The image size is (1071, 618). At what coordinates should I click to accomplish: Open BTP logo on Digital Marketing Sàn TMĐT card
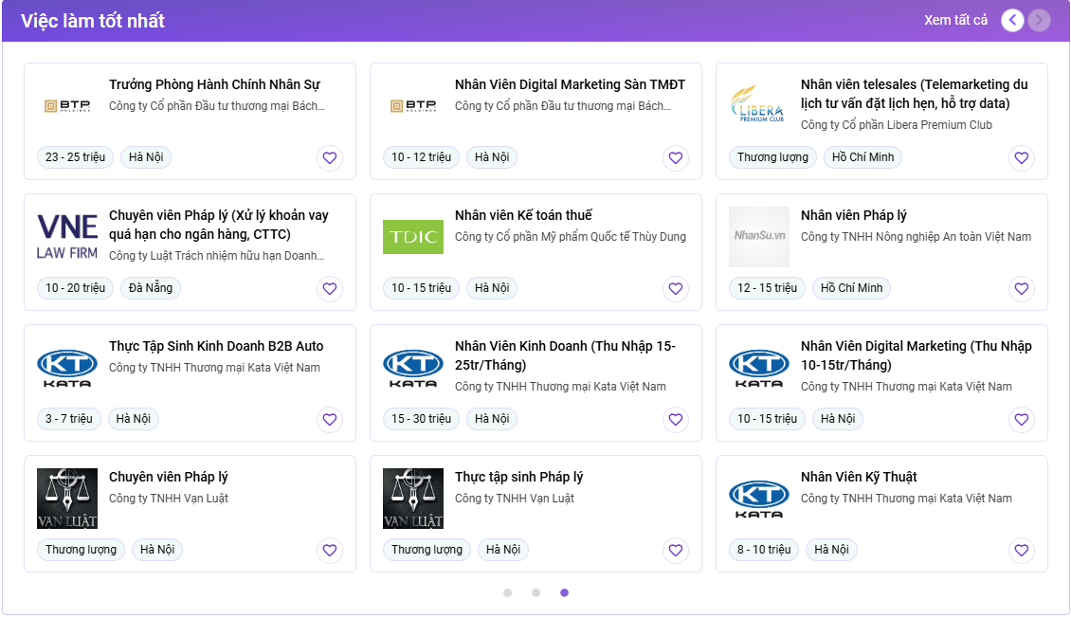point(413,106)
